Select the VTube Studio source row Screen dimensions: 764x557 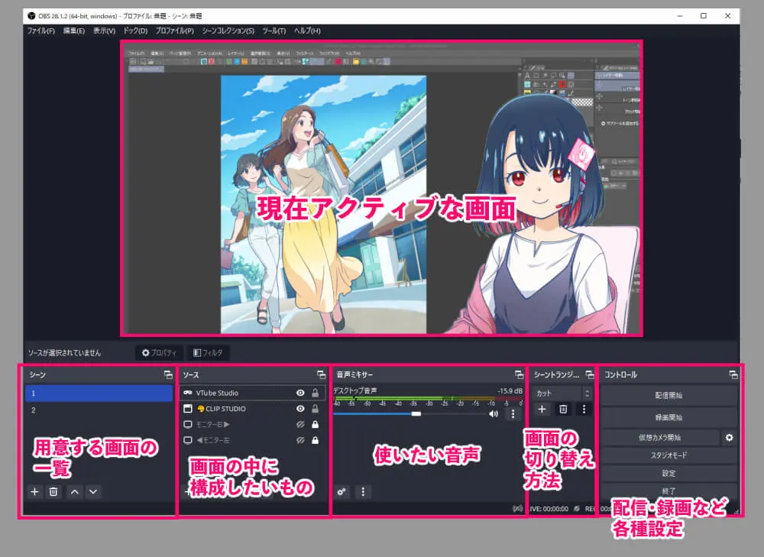(x=254, y=393)
